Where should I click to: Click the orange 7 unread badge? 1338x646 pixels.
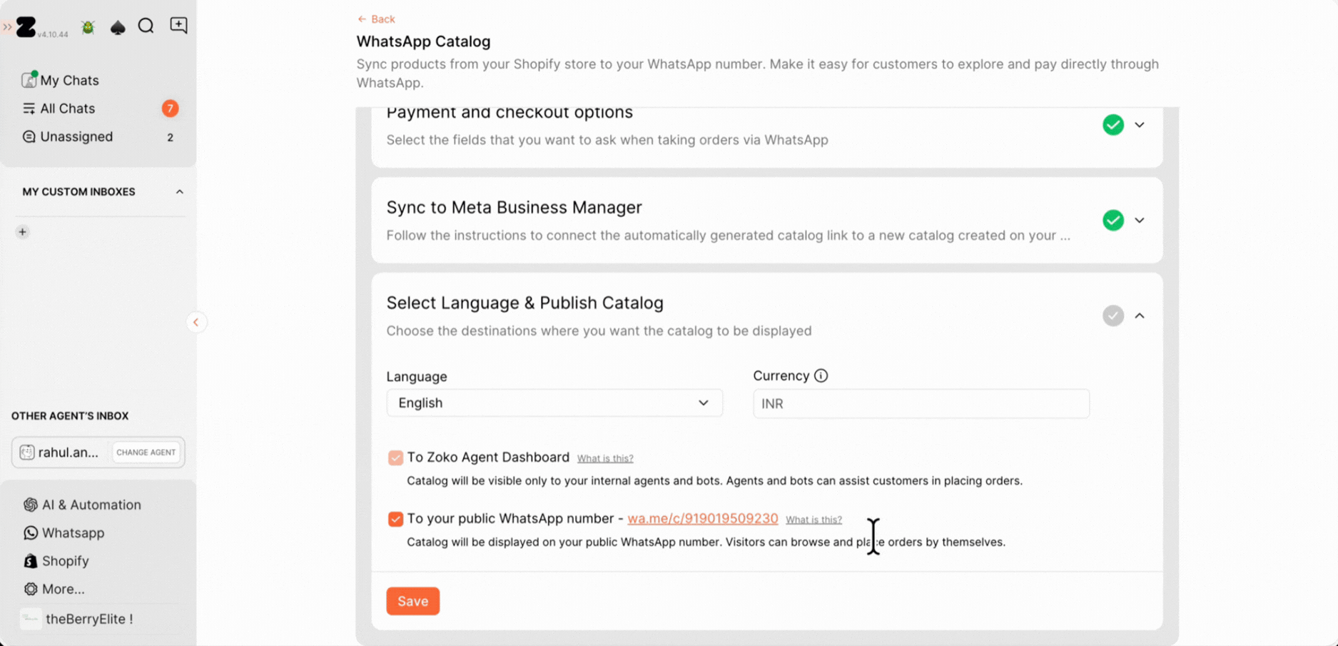pyautogui.click(x=170, y=108)
